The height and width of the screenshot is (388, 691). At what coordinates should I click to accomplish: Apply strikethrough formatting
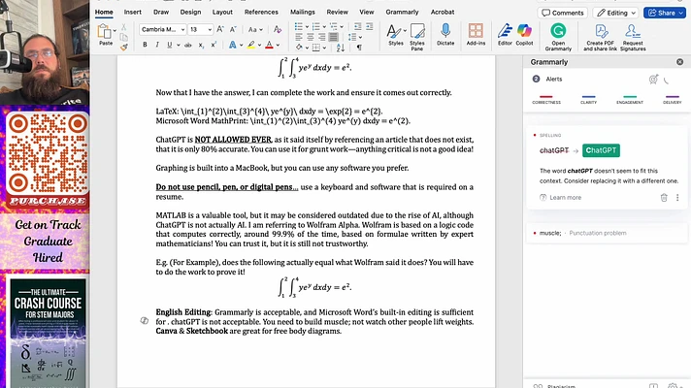(187, 45)
